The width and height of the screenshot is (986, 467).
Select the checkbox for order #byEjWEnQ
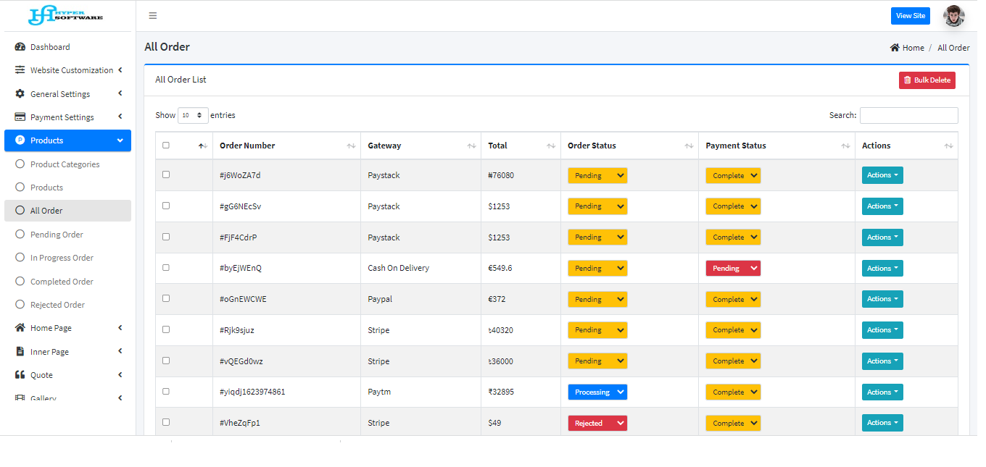(166, 268)
